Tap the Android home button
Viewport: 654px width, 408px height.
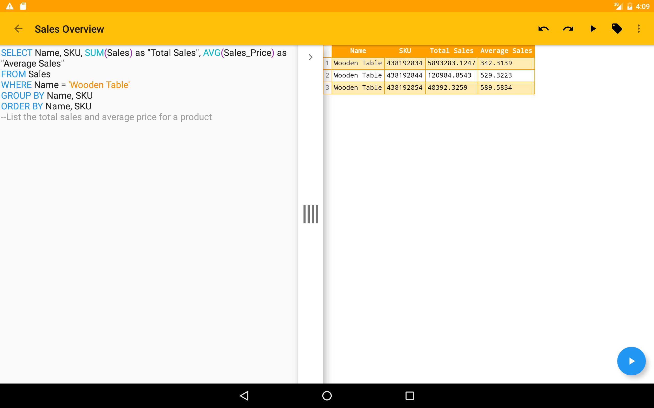327,396
